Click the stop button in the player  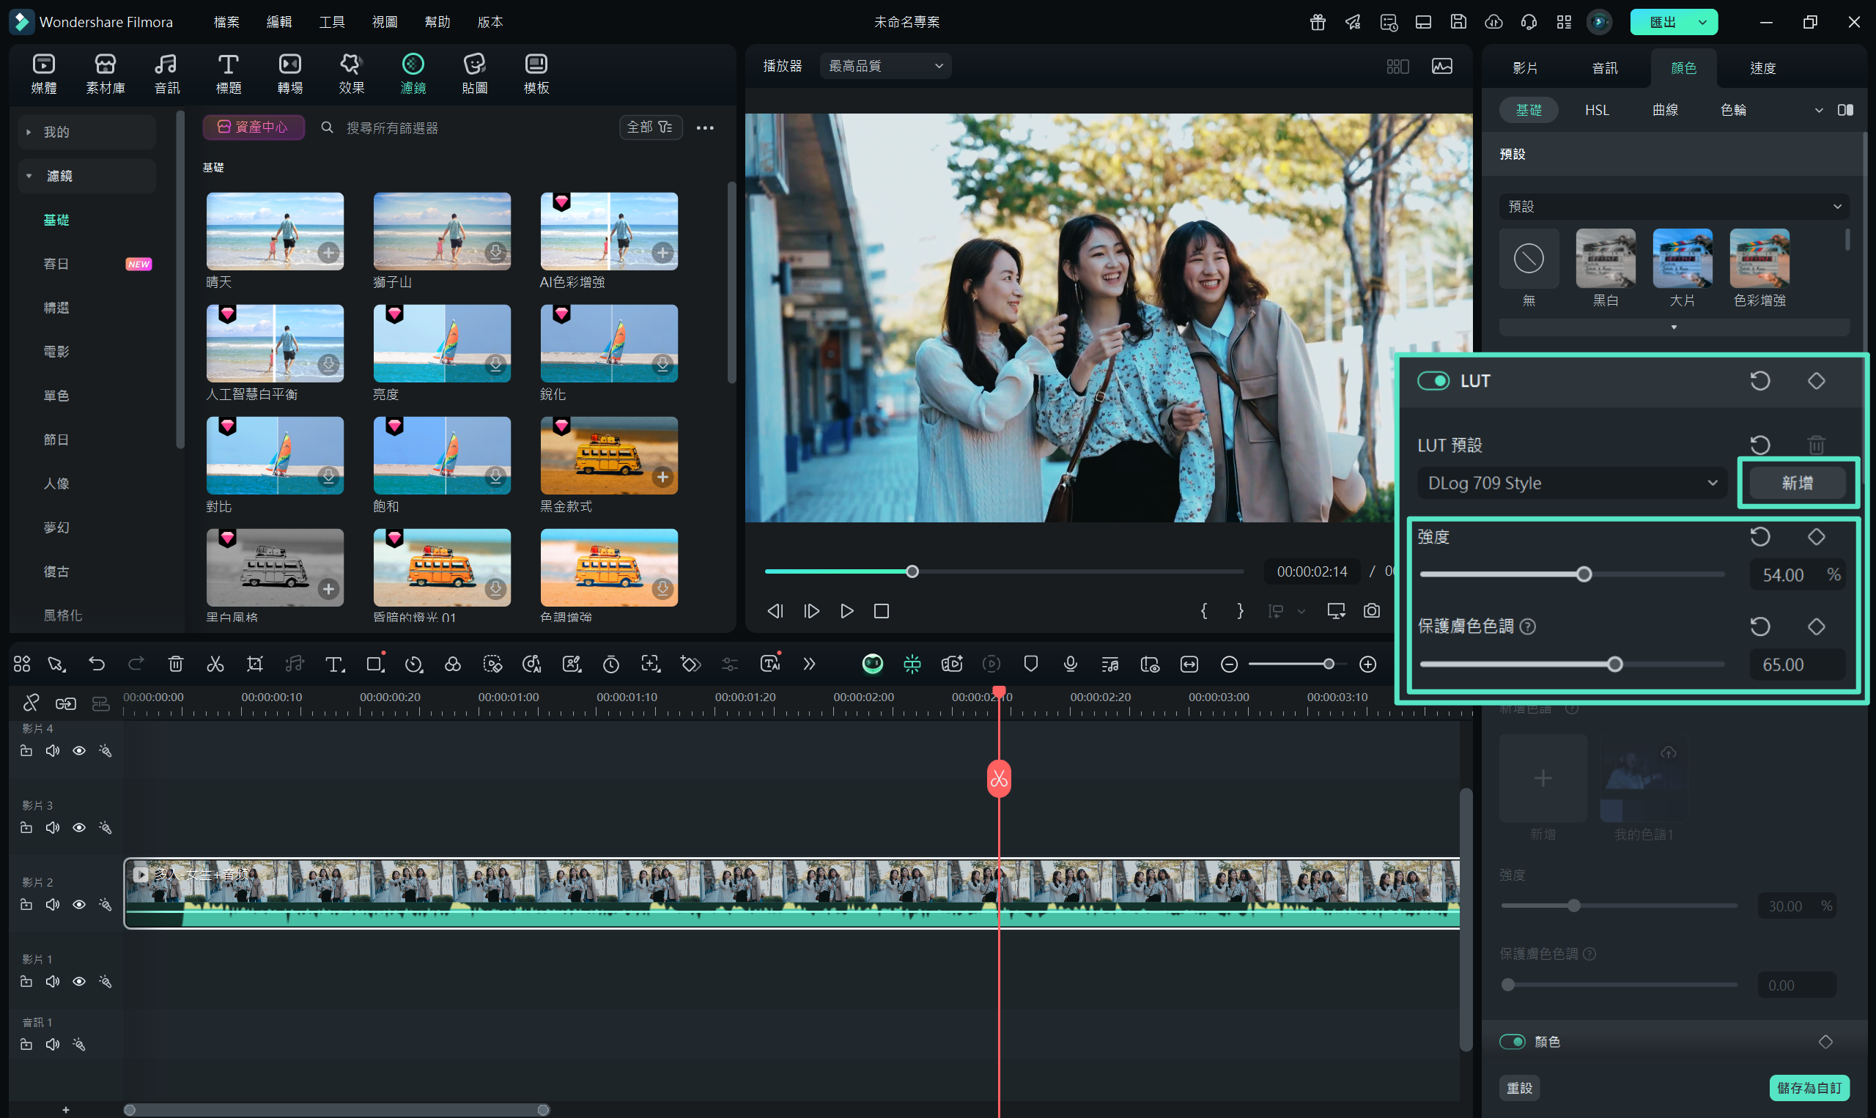click(x=882, y=611)
